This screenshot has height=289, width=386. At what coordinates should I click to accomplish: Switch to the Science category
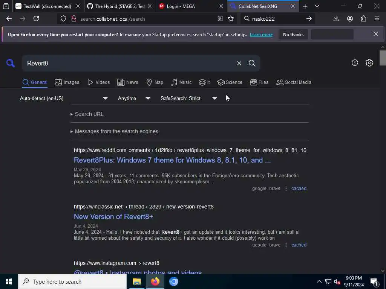230,82
